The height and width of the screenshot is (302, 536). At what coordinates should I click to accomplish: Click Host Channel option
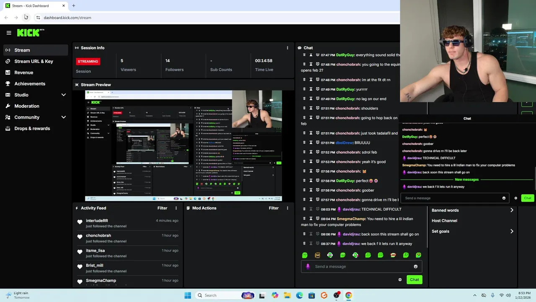pyautogui.click(x=444, y=221)
